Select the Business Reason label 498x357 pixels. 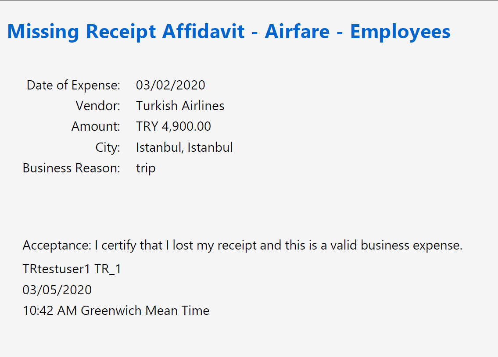72,168
